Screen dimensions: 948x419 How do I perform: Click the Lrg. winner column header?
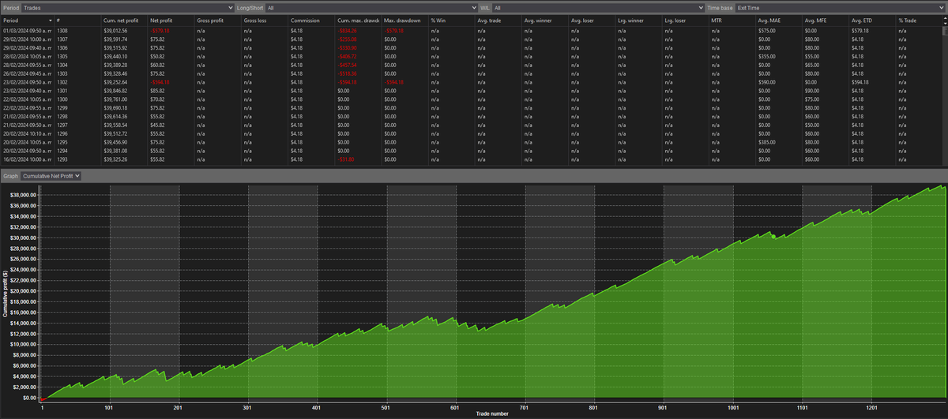point(638,19)
